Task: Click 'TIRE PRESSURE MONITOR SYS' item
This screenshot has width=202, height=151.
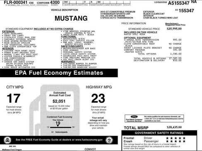Action: point(79,58)
